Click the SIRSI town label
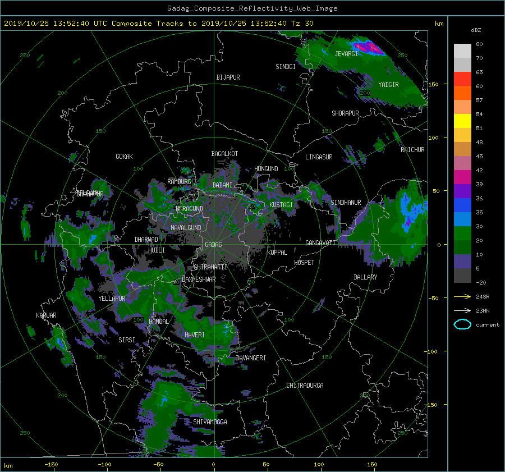The image size is (505, 472). pos(127,340)
